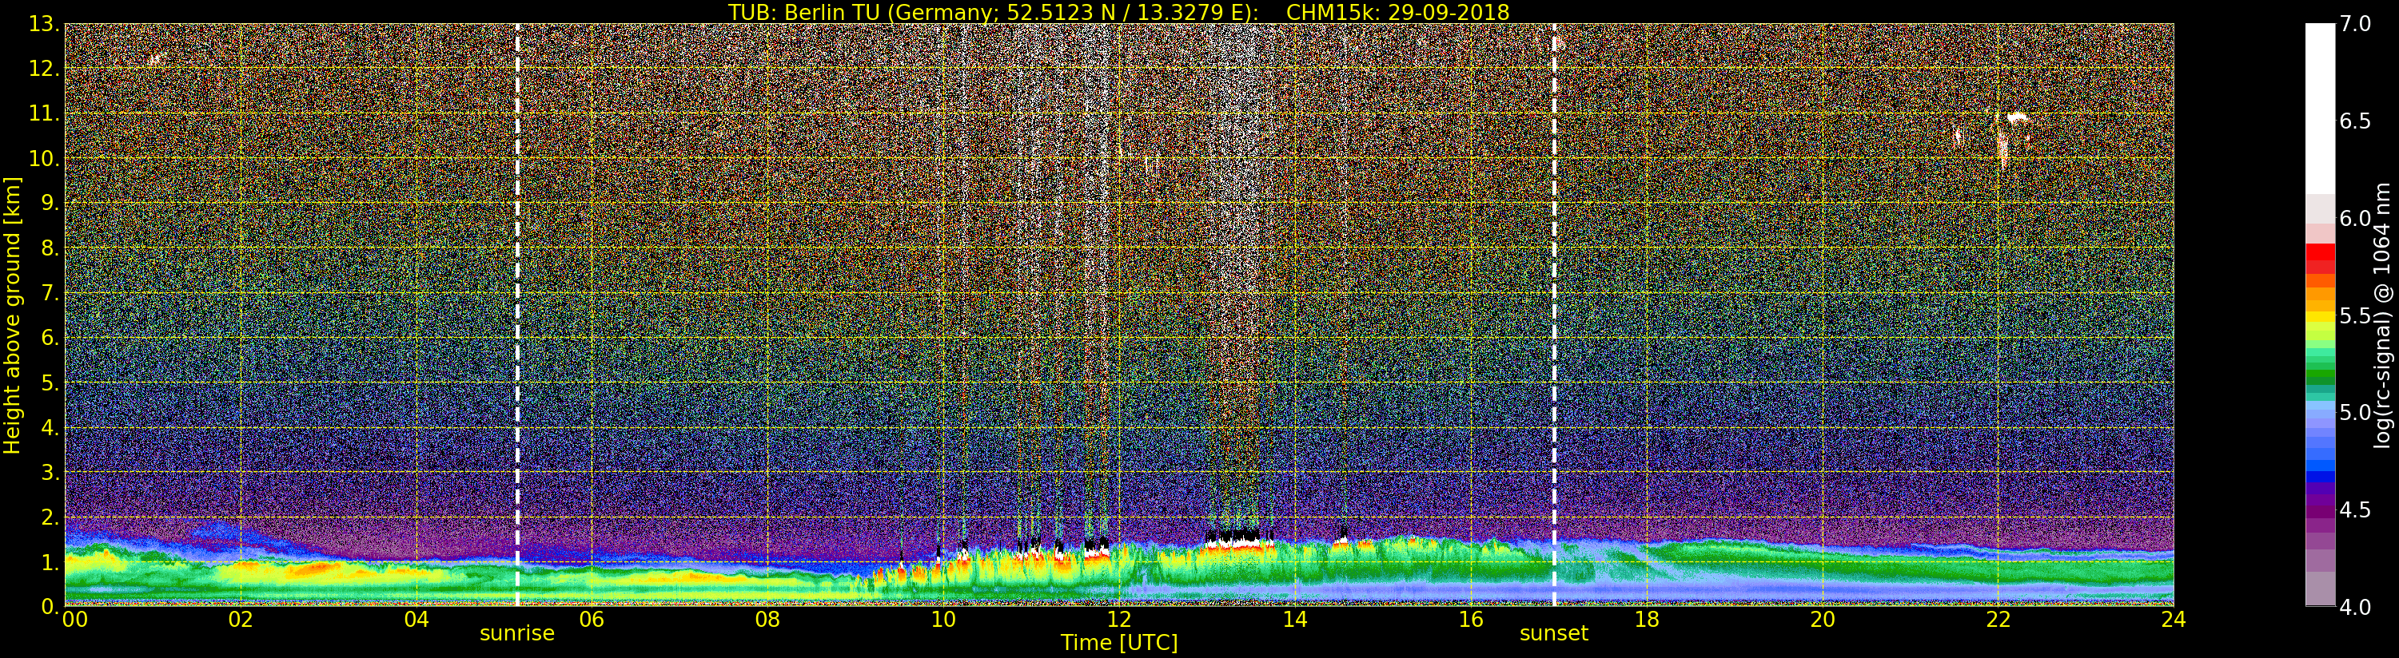Click the "sunset" label below the axis

pyautogui.click(x=1553, y=634)
